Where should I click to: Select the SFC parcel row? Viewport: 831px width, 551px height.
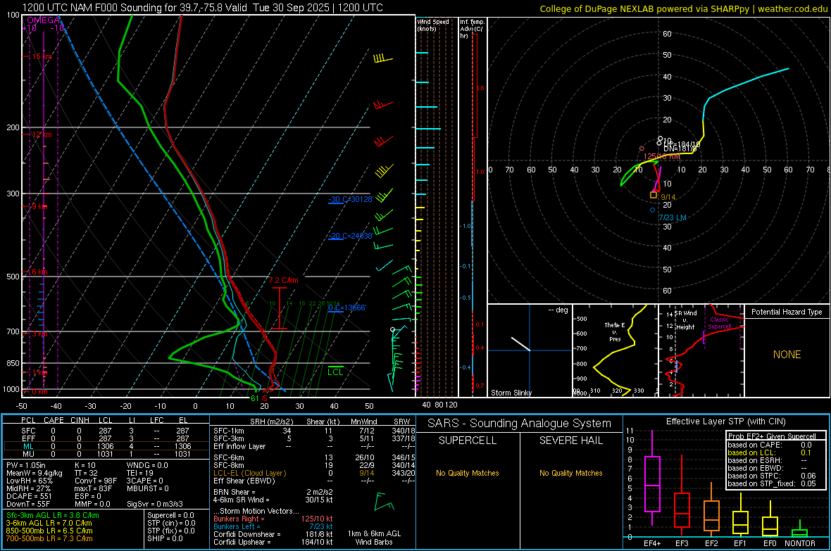106,431
